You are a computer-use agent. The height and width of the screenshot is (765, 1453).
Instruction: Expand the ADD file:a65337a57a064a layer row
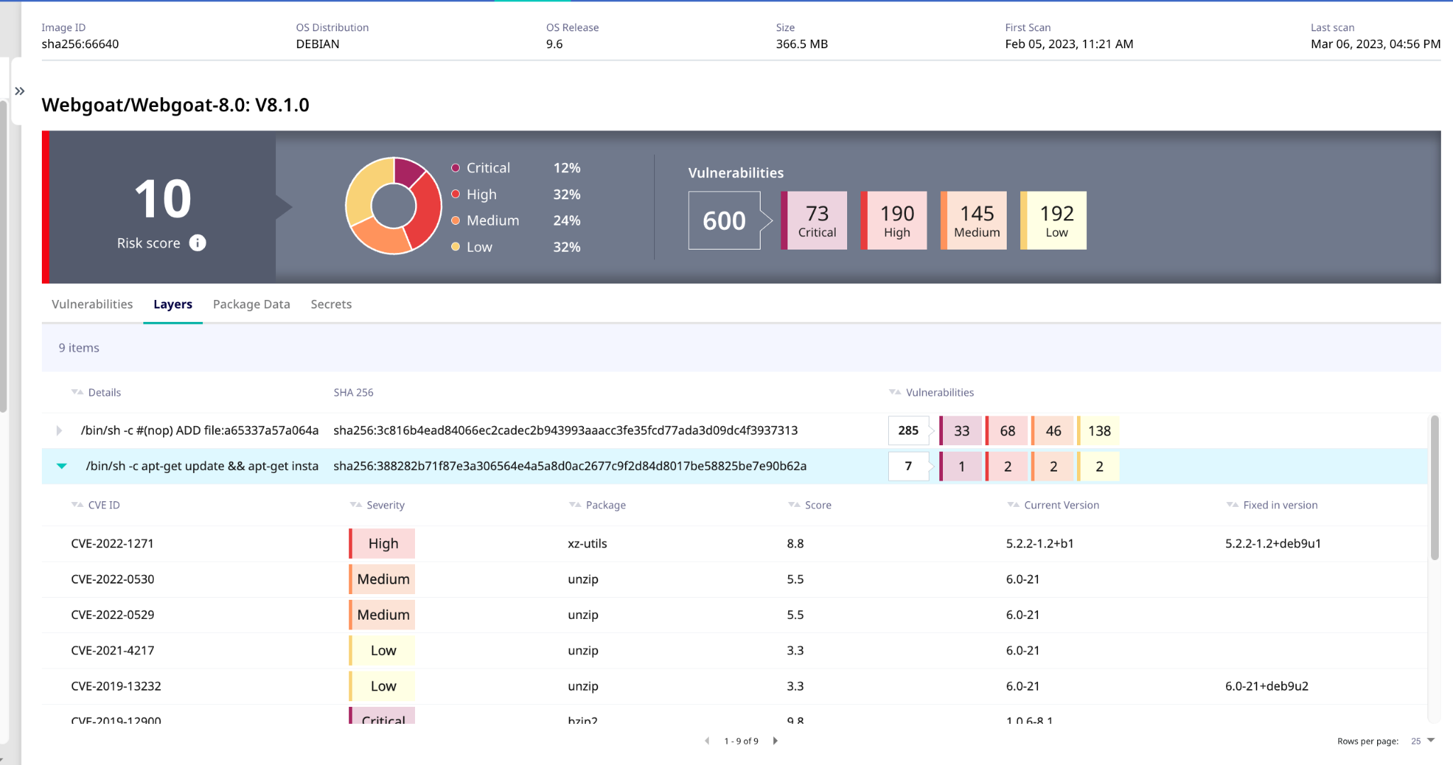click(x=59, y=430)
